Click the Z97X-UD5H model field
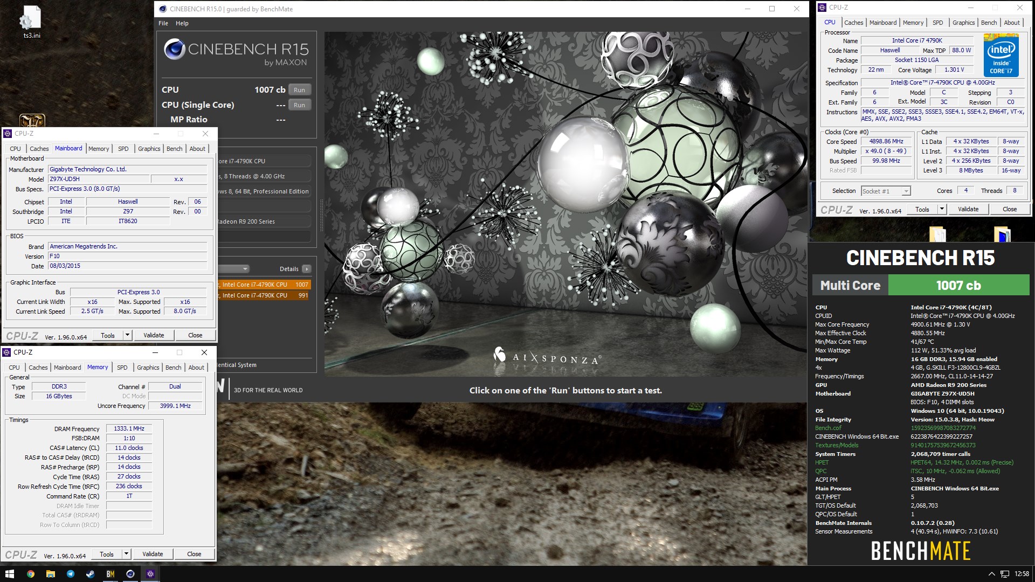Viewport: 1035px width, 582px height. point(98,179)
